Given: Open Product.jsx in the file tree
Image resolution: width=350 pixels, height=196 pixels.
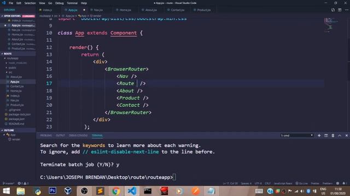Looking at the screenshot, I should 17,105.
